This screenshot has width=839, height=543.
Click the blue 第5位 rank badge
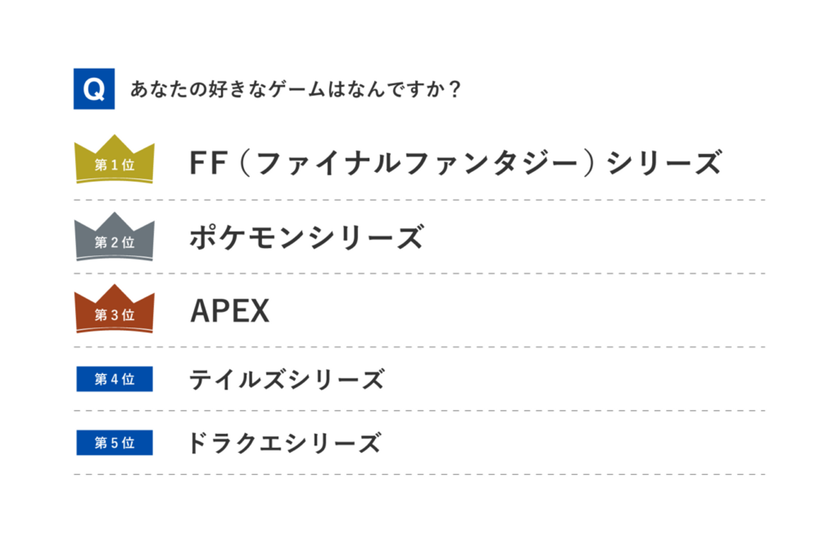(114, 443)
